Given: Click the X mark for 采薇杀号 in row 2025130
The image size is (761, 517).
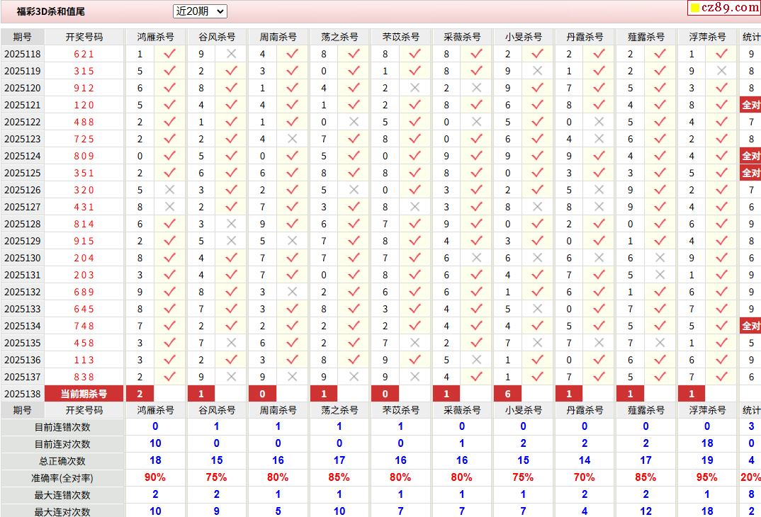Looking at the screenshot, I should 476,258.
